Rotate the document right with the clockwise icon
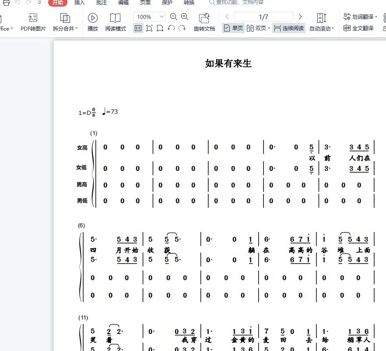This screenshot has width=386, height=351. click(182, 28)
